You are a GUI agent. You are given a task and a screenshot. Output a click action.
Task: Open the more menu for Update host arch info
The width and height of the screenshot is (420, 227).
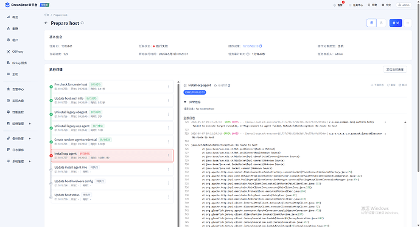[168, 100]
